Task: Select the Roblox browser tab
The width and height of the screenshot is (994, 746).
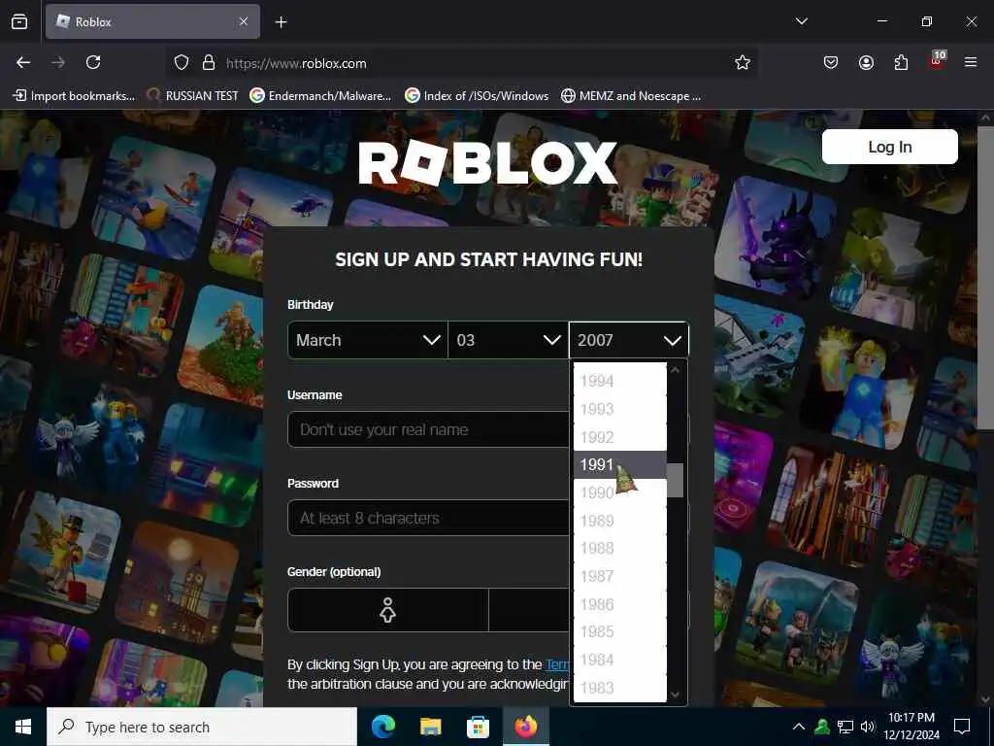Action: pos(152,21)
